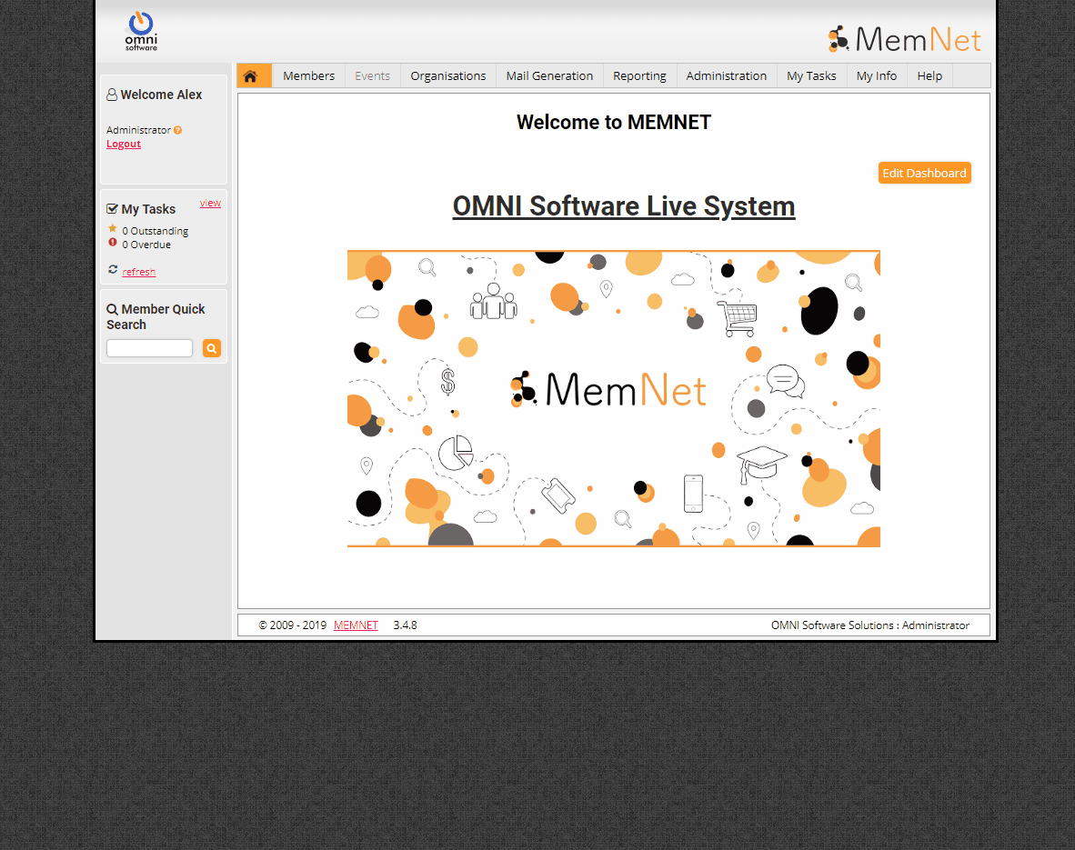This screenshot has width=1075, height=850.
Task: Click the overdue tasks red alert icon
Action: tap(113, 243)
